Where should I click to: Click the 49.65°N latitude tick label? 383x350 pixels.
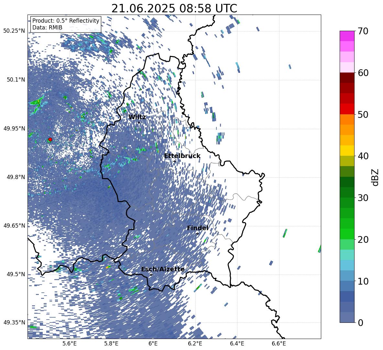pos(14,226)
